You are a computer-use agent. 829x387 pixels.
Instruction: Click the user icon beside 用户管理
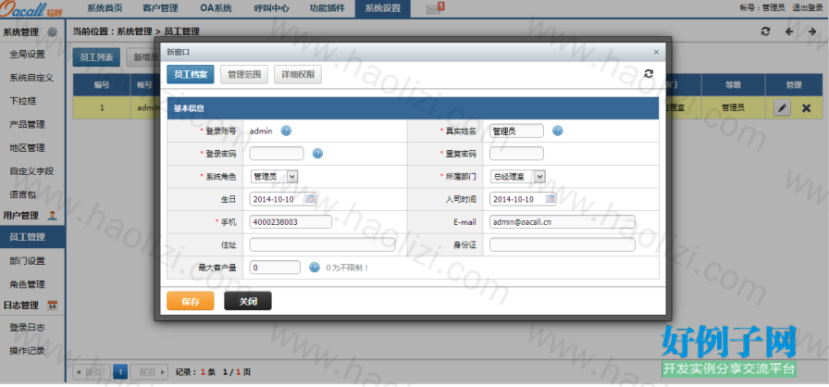52,215
